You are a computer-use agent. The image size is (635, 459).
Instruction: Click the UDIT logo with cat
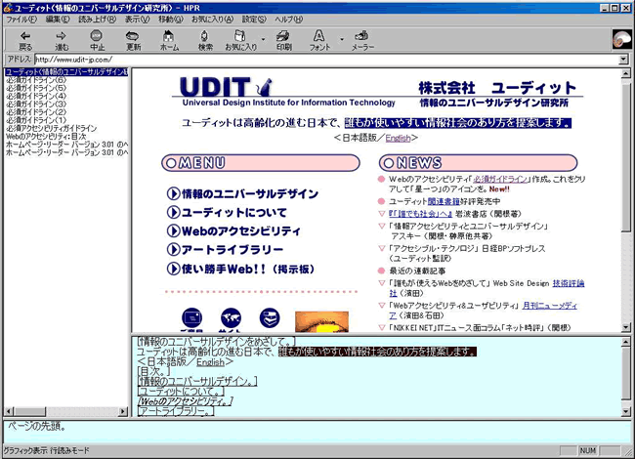click(x=226, y=87)
